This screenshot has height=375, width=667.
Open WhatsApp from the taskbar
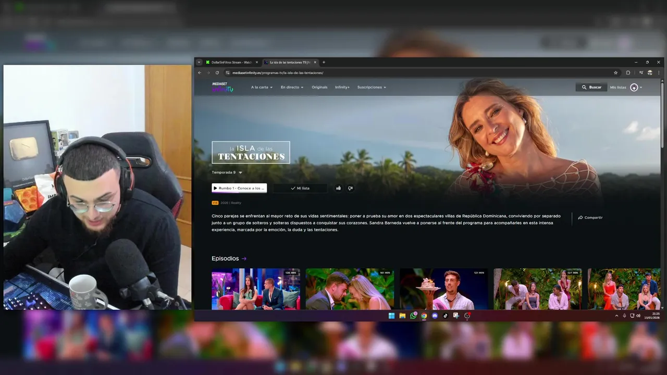tap(413, 316)
